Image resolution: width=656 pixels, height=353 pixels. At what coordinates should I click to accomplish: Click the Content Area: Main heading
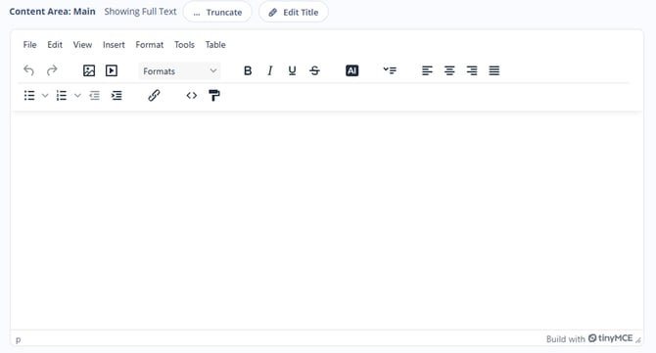[x=52, y=12]
